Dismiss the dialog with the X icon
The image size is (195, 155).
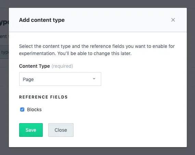point(173,20)
